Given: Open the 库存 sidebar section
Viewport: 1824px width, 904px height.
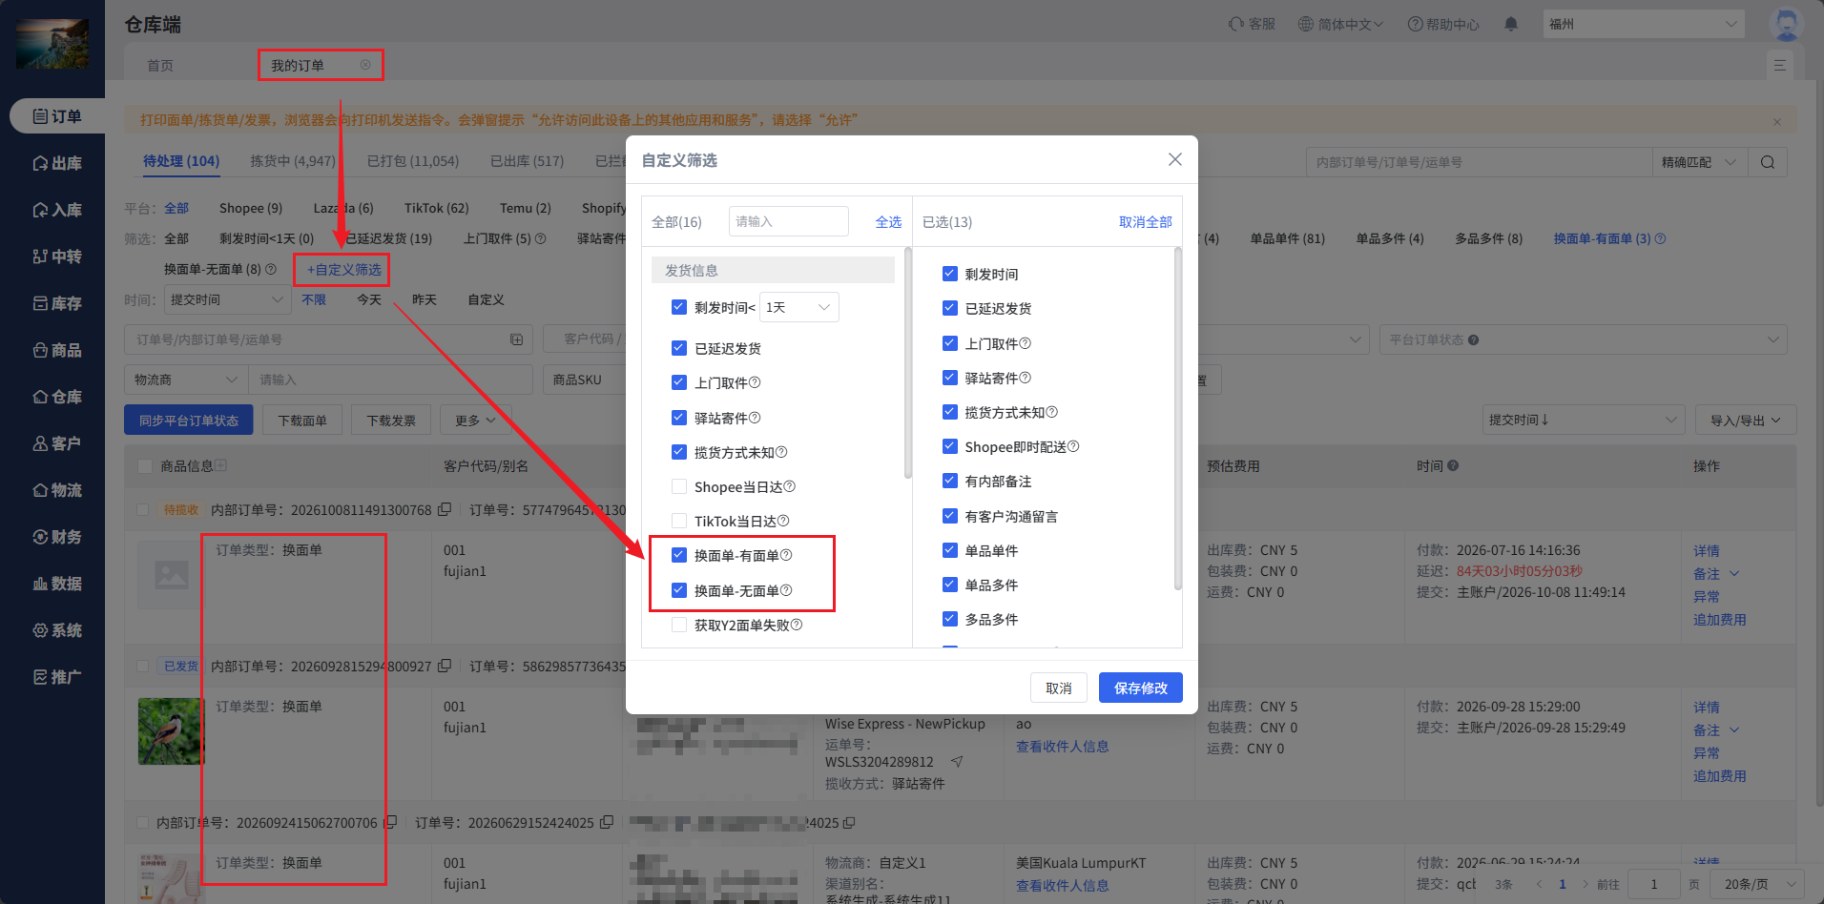Looking at the screenshot, I should click(x=56, y=303).
